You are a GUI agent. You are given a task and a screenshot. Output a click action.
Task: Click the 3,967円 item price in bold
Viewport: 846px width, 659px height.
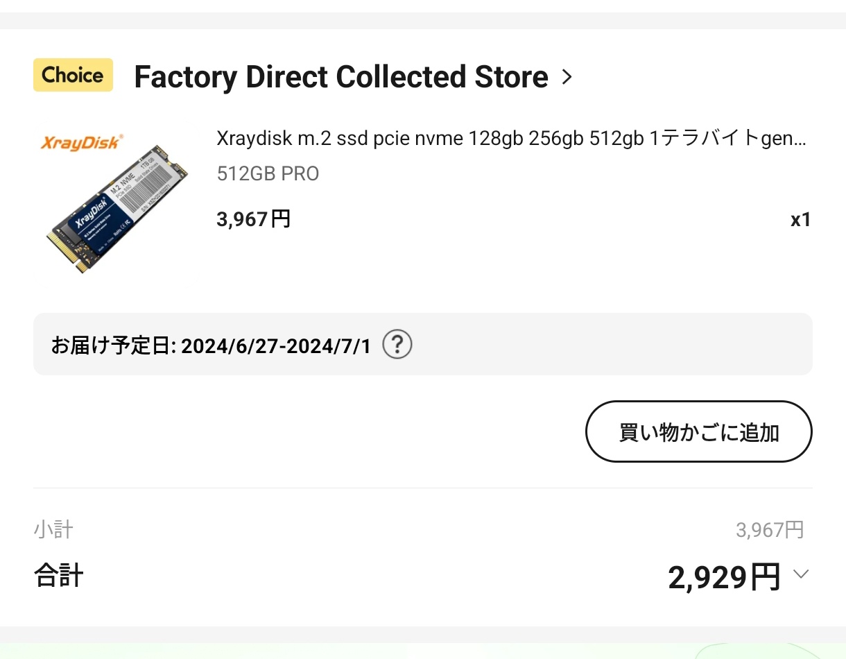(x=253, y=219)
